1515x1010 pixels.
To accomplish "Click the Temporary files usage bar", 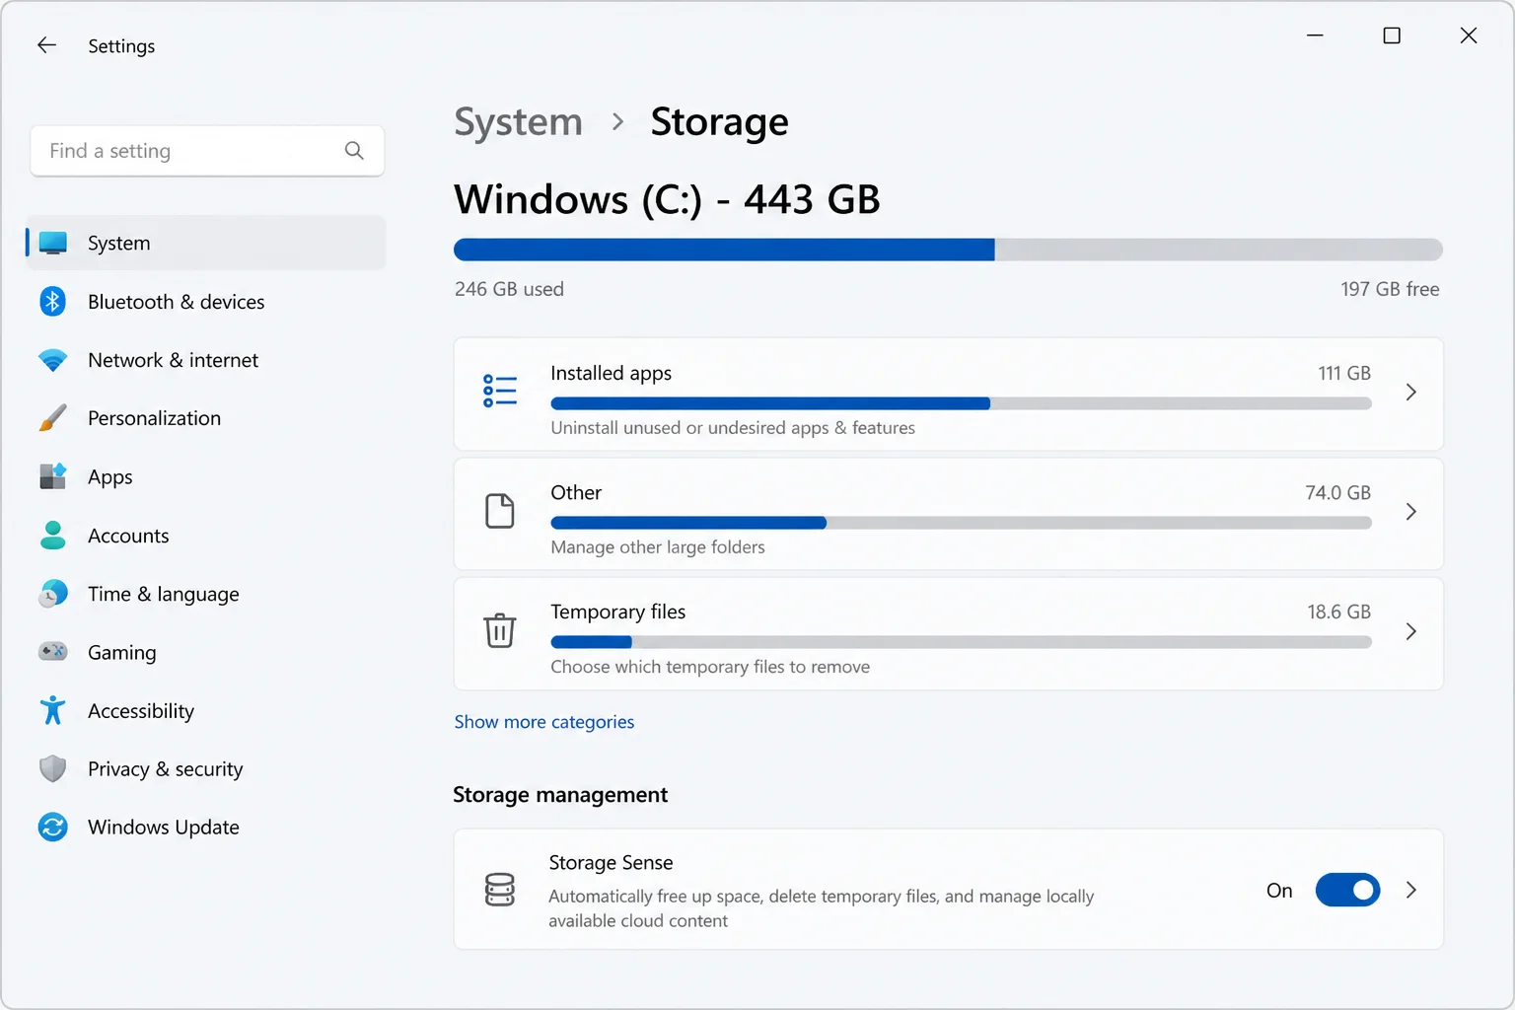I will click(961, 642).
